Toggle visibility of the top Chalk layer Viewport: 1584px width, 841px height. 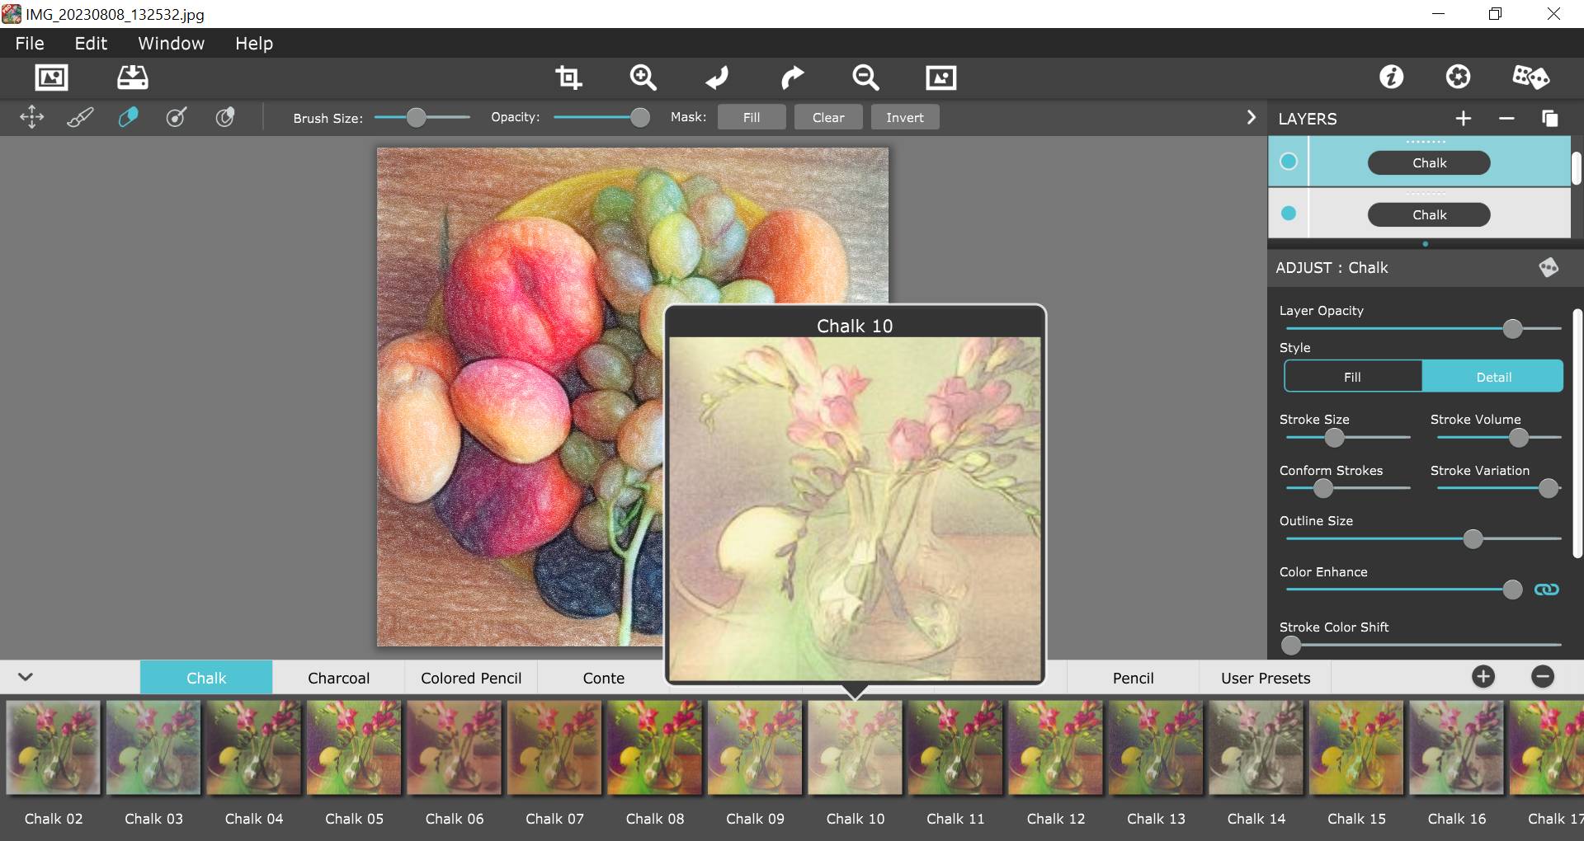click(1289, 162)
